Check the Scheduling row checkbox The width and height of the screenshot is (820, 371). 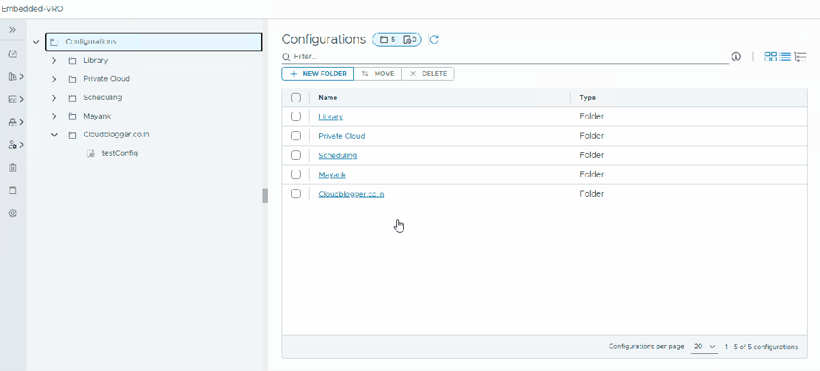296,155
